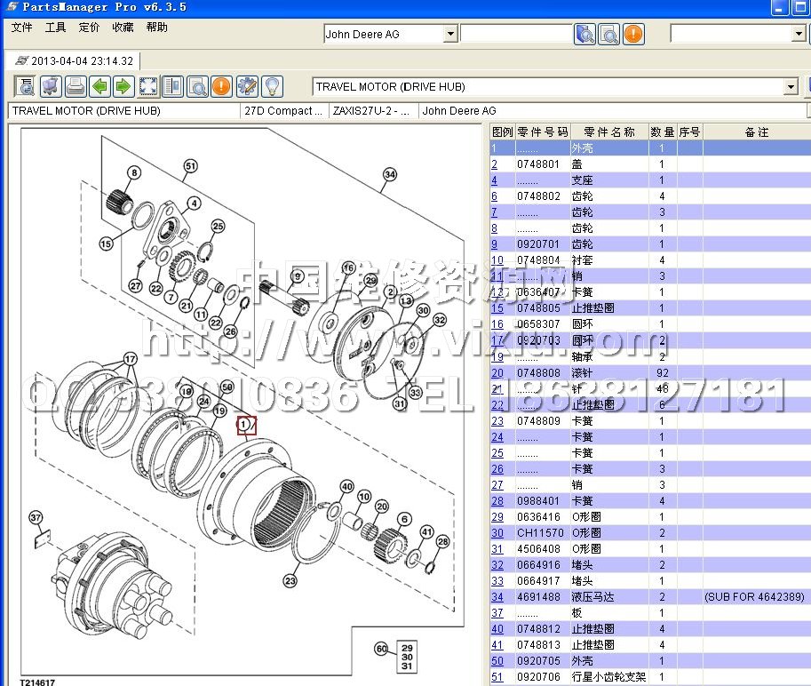Click the light bulb tips icon
The image size is (811, 686).
pyautogui.click(x=272, y=86)
